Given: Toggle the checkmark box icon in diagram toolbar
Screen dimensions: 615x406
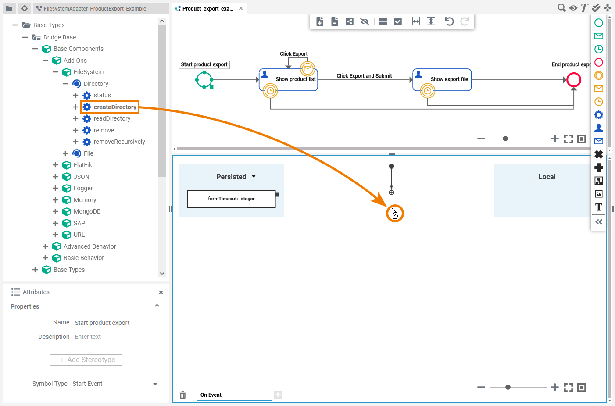Looking at the screenshot, I should click(398, 21).
